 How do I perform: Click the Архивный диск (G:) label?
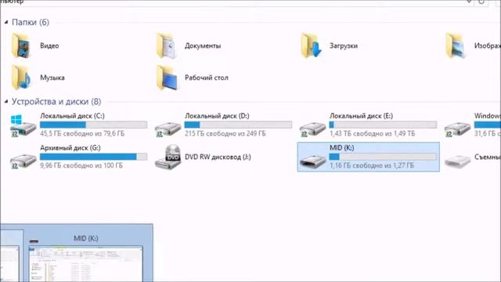[70, 148]
